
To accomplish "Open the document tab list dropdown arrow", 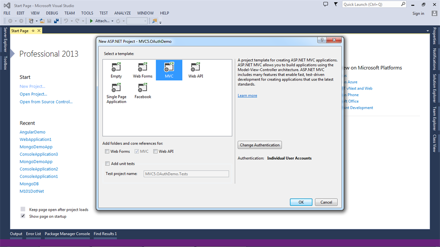I will (x=428, y=31).
